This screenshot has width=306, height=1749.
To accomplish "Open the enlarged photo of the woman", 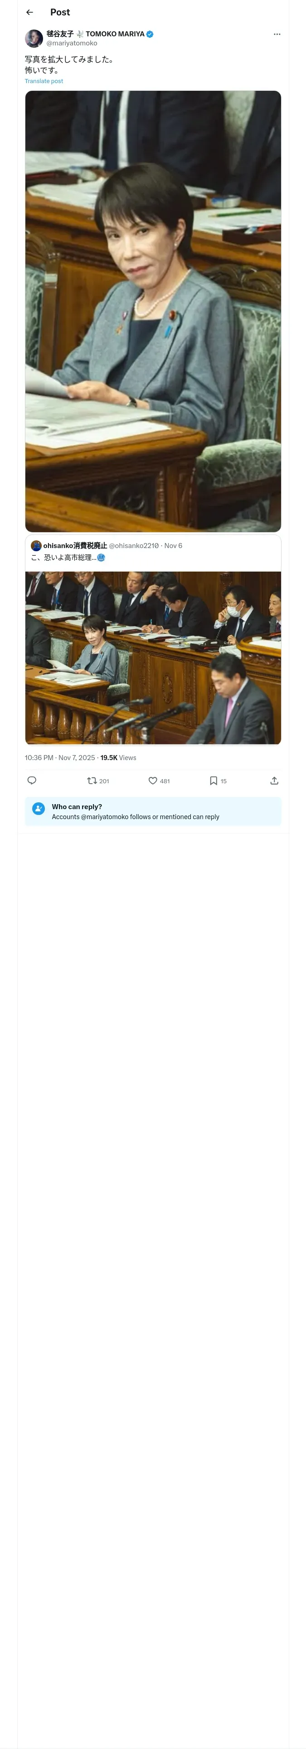I will (x=153, y=311).
